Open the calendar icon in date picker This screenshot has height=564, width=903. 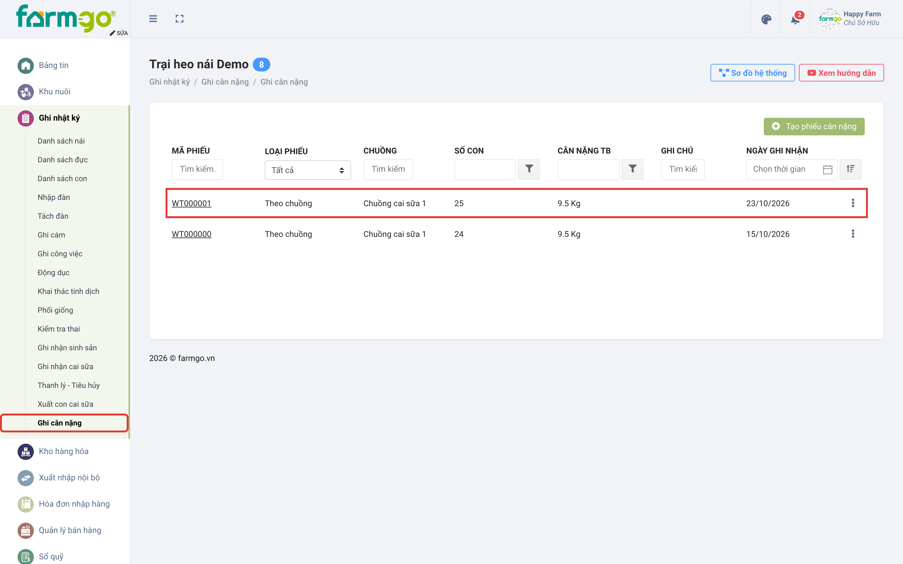tap(827, 169)
